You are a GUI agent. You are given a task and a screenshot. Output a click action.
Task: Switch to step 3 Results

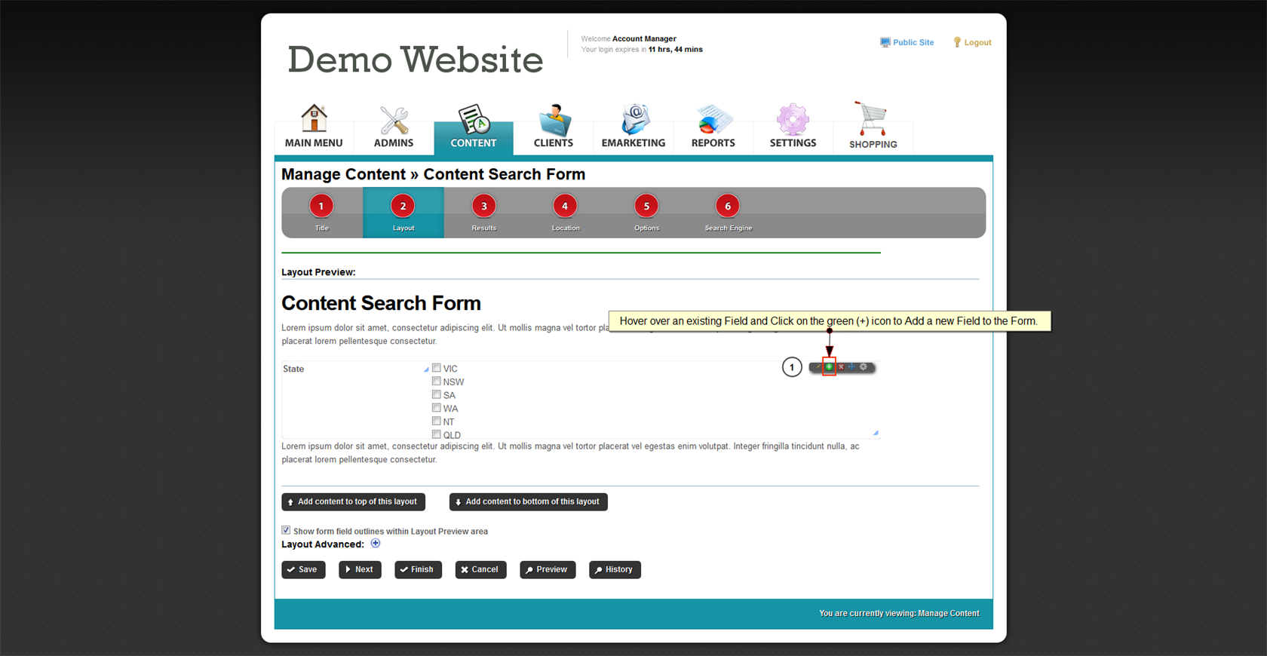point(484,213)
